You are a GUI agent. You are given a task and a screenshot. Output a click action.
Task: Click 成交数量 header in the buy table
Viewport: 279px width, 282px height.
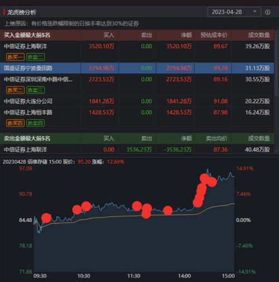click(x=259, y=35)
